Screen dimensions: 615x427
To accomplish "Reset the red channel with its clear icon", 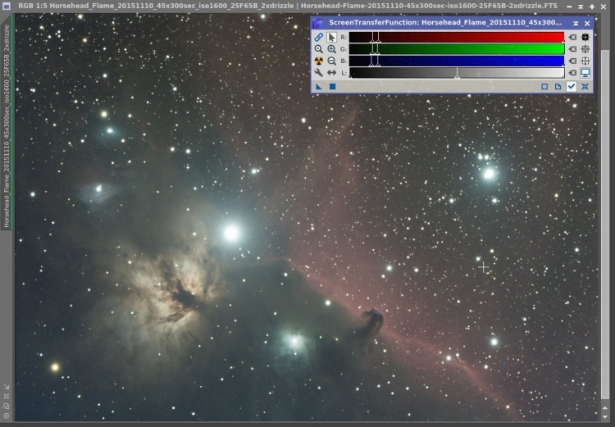I will pyautogui.click(x=572, y=37).
